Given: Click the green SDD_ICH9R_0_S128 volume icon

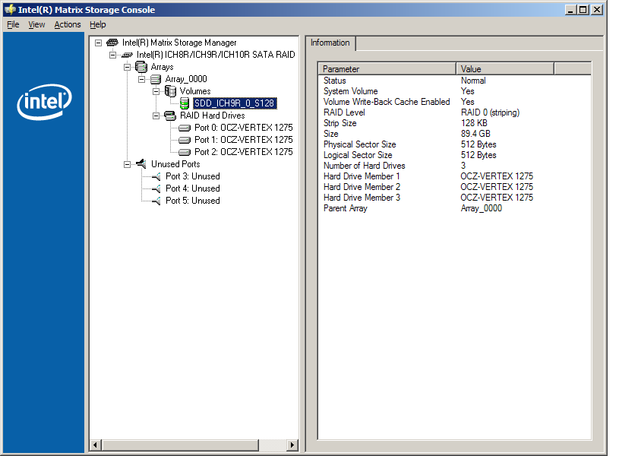Looking at the screenshot, I should click(185, 103).
